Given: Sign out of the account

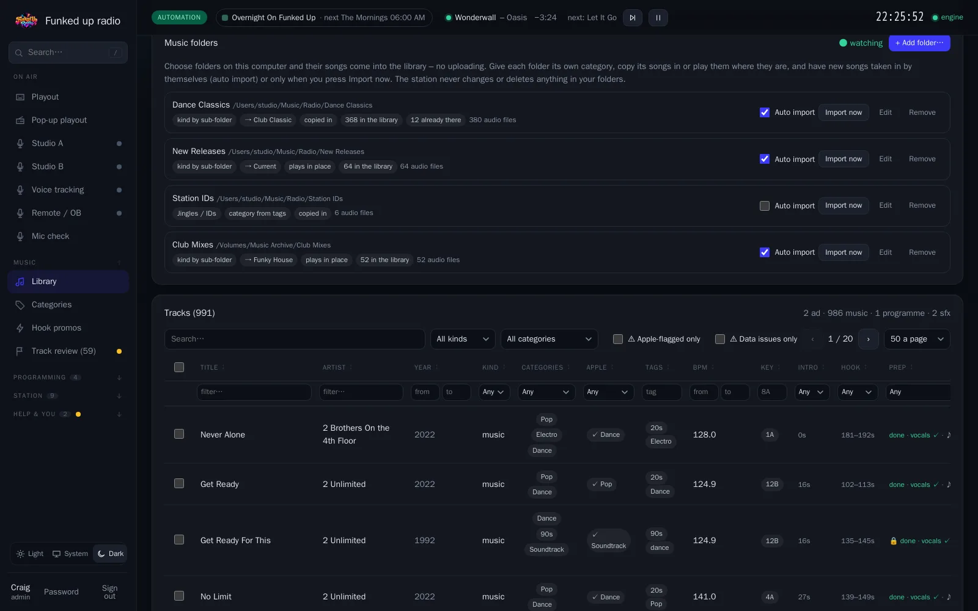Looking at the screenshot, I should coord(109,592).
